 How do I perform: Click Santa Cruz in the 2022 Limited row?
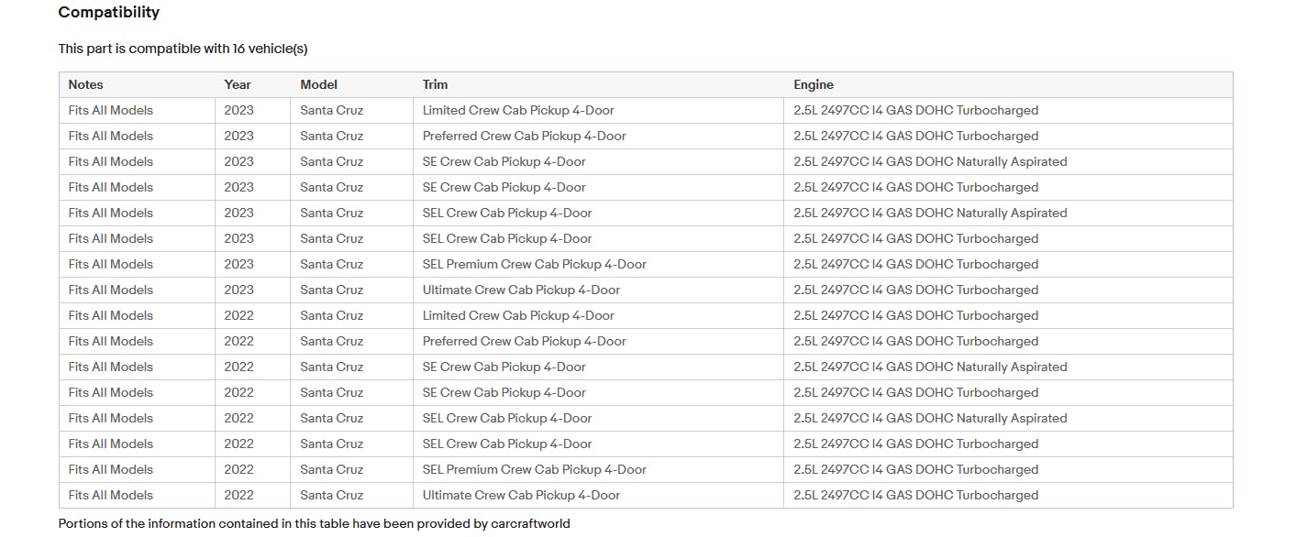(332, 315)
